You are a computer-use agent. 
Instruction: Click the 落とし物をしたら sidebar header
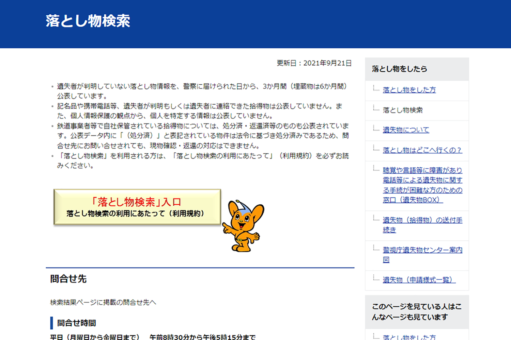[399, 69]
